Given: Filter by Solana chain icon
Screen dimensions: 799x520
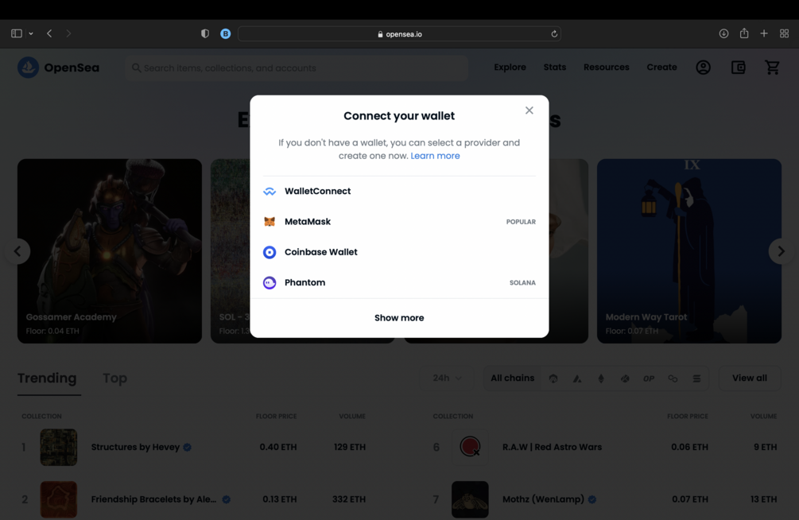Looking at the screenshot, I should click(x=696, y=378).
